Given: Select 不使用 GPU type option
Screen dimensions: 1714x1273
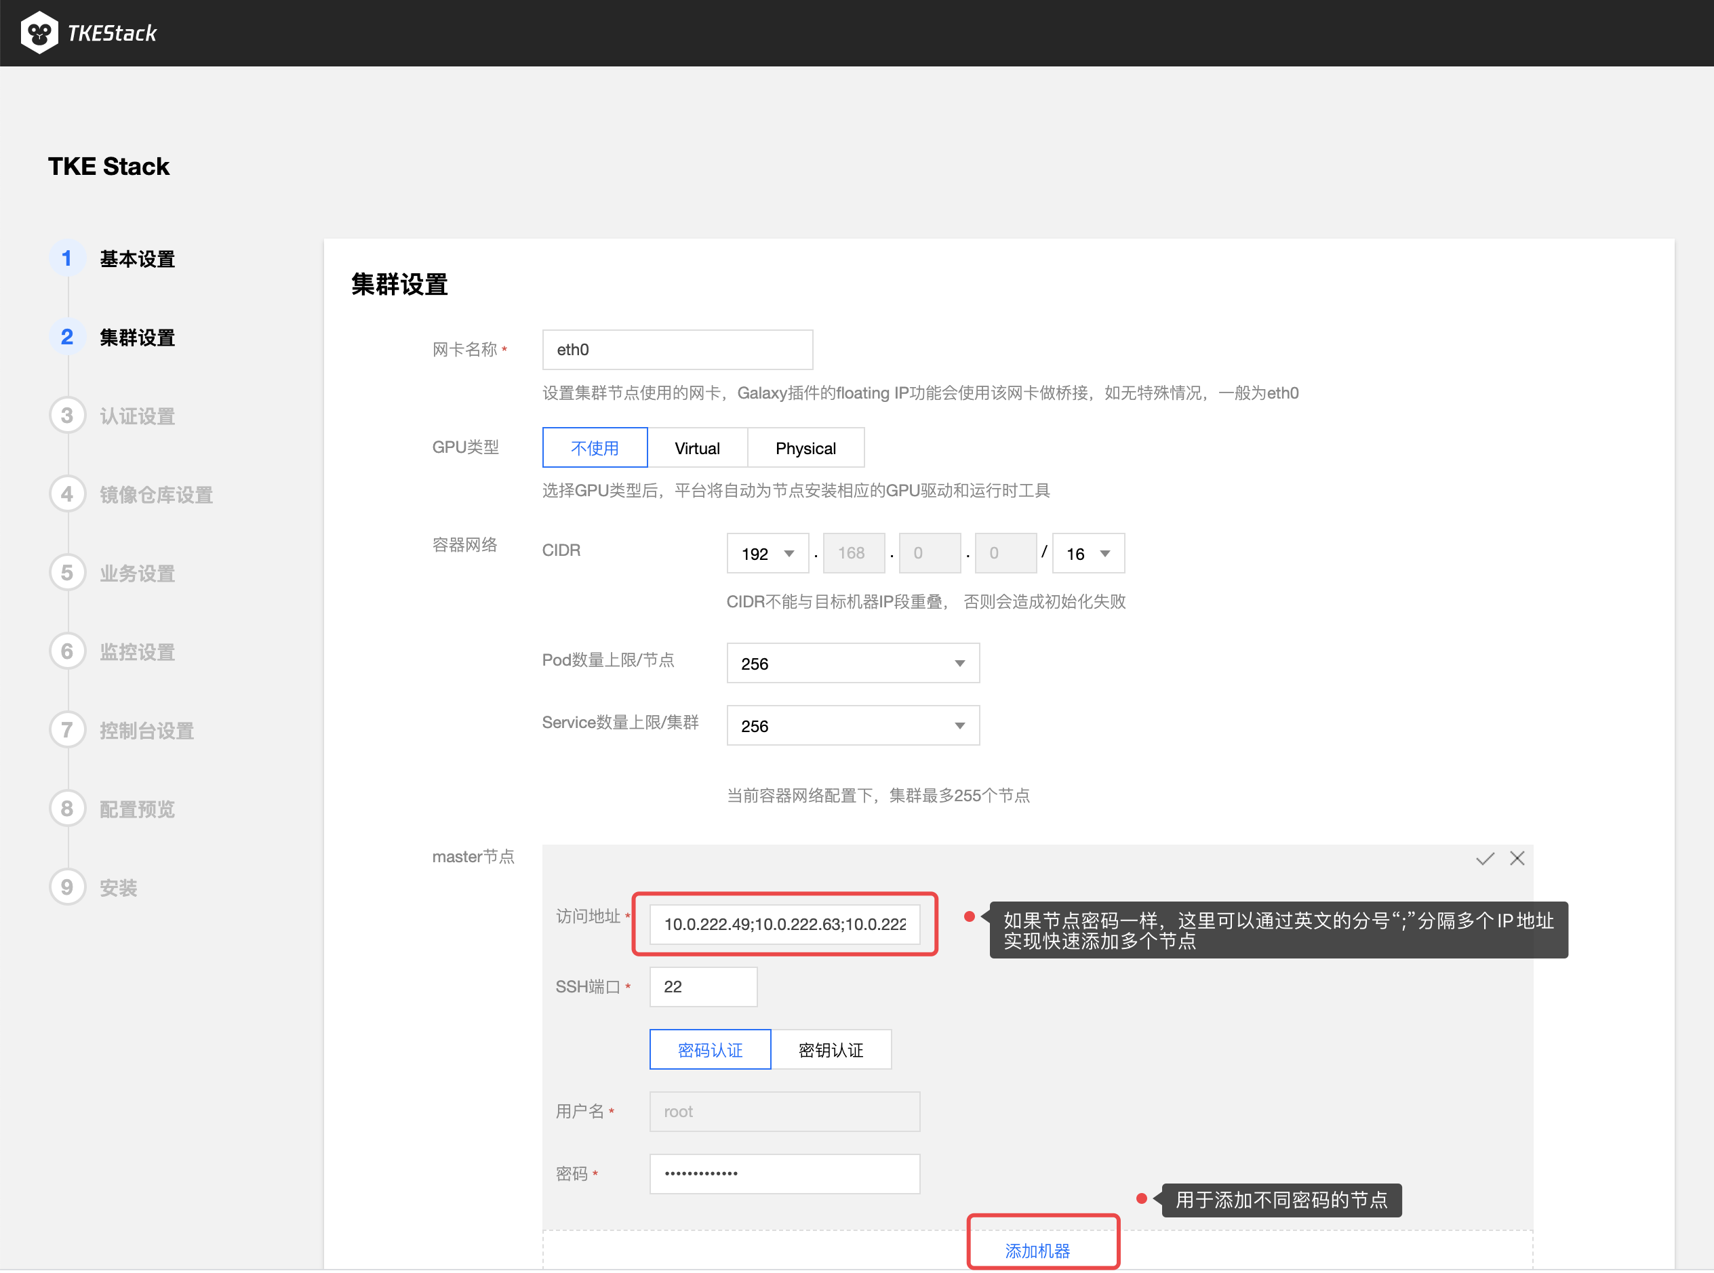Looking at the screenshot, I should coord(594,447).
